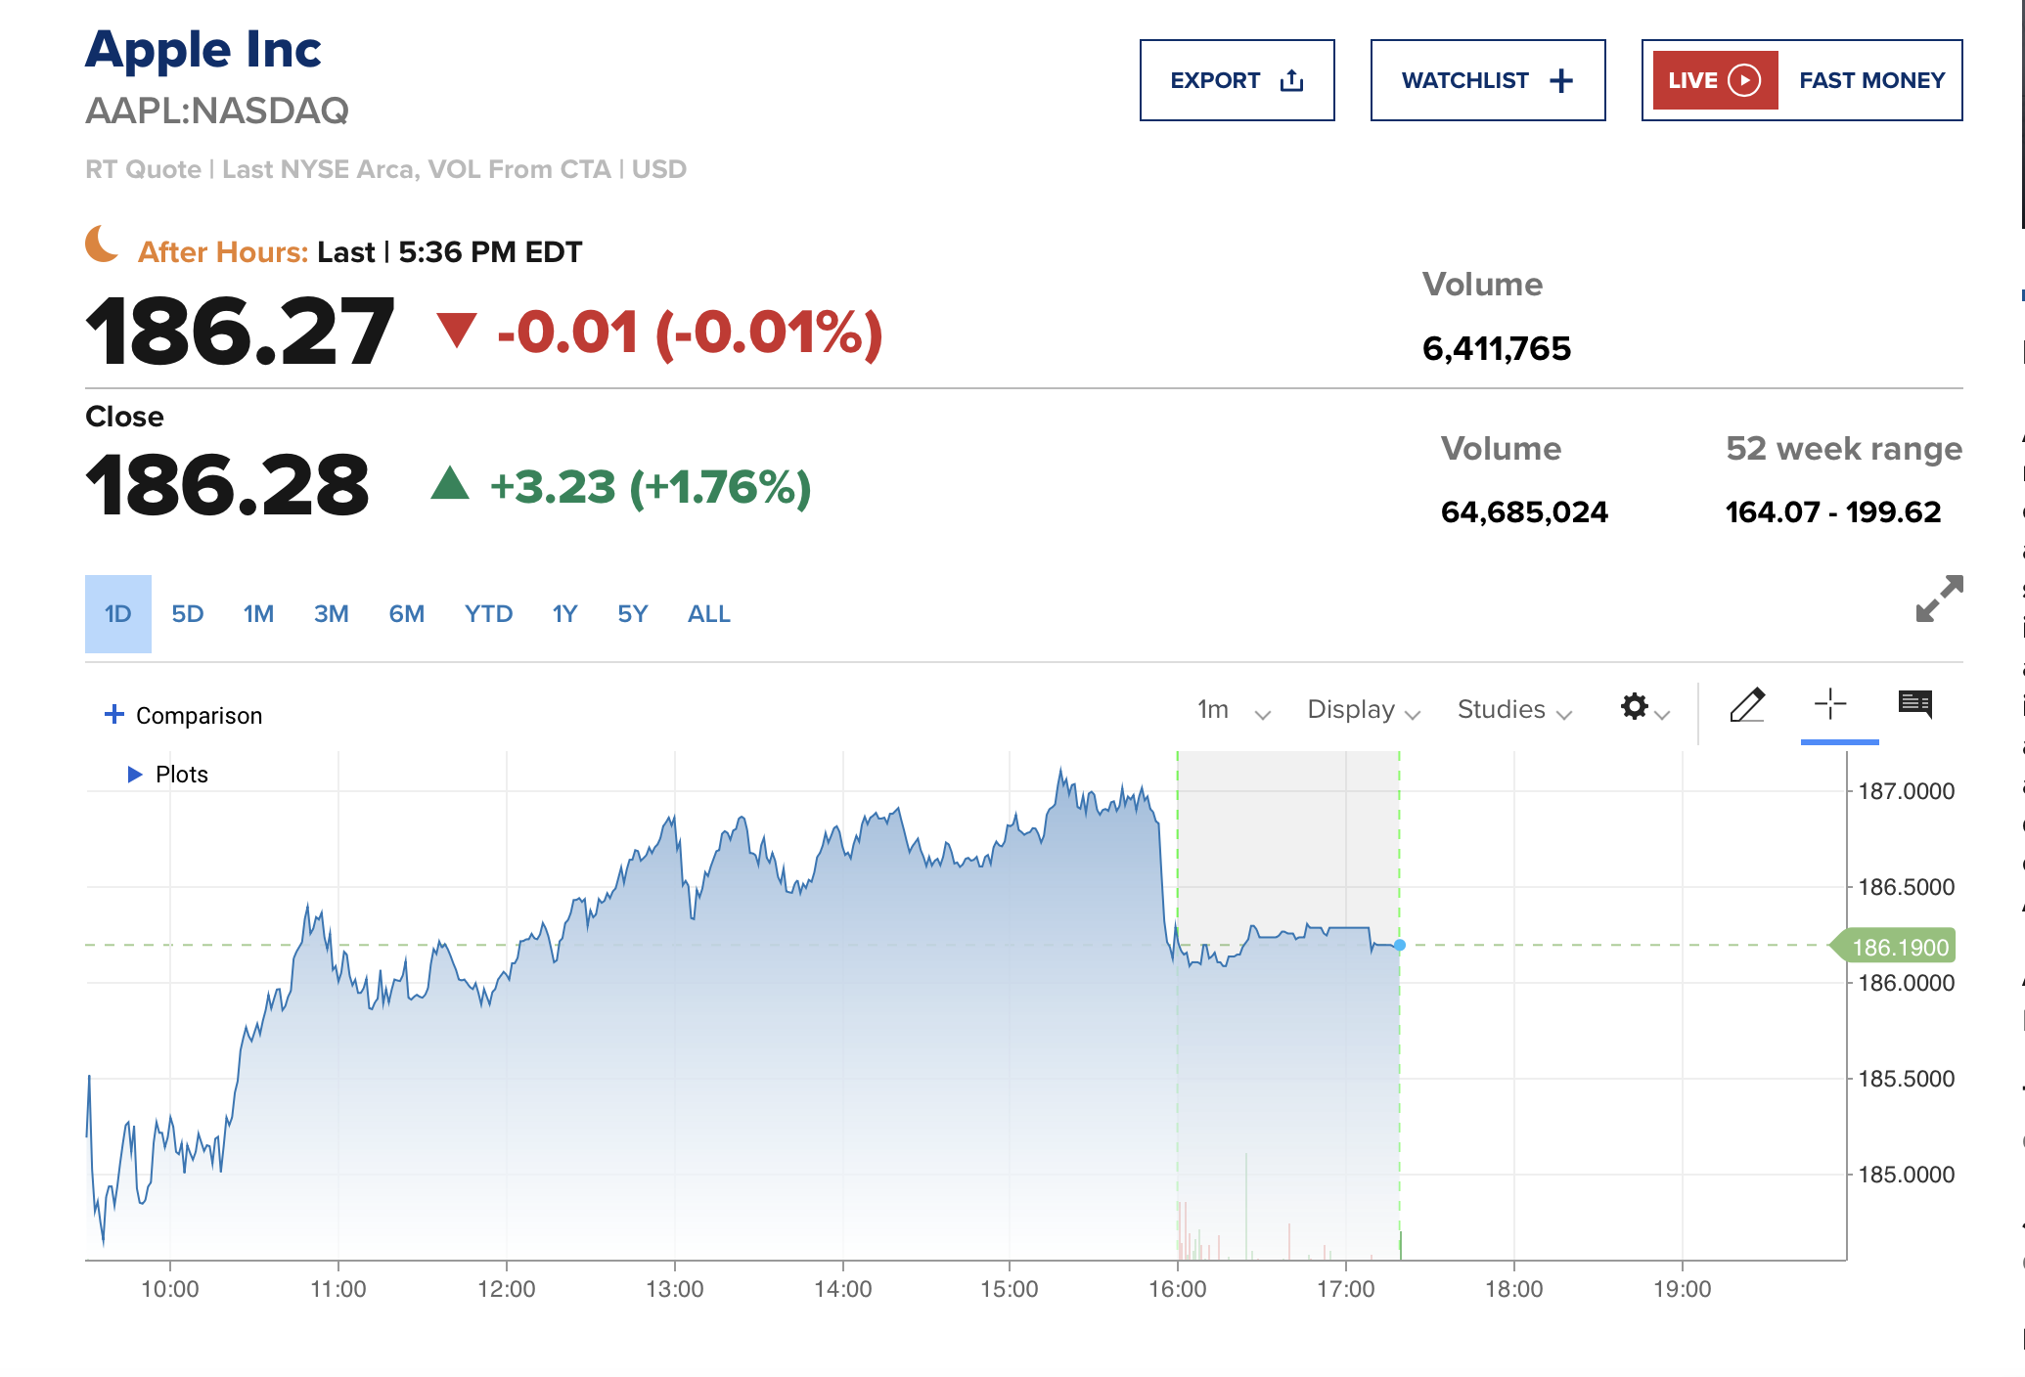Click the export share icon
The image size is (2025, 1377).
(1291, 80)
